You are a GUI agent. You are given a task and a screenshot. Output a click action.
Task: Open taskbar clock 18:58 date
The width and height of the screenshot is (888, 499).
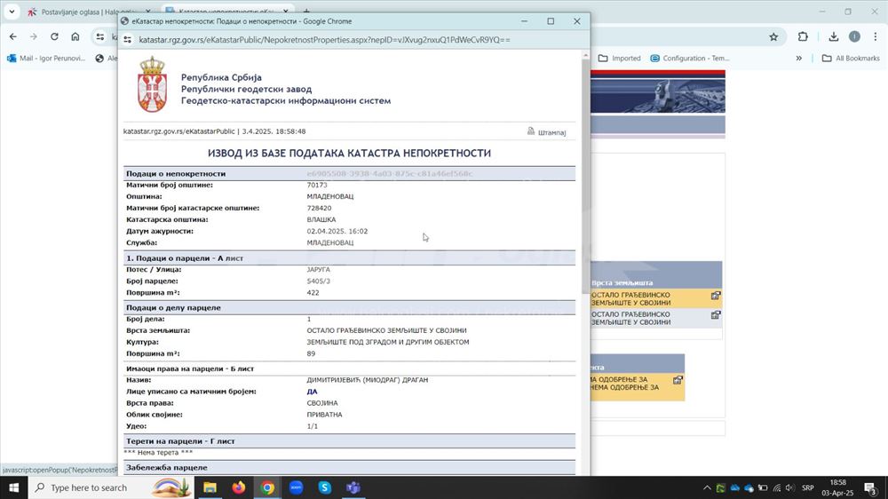pos(837,487)
